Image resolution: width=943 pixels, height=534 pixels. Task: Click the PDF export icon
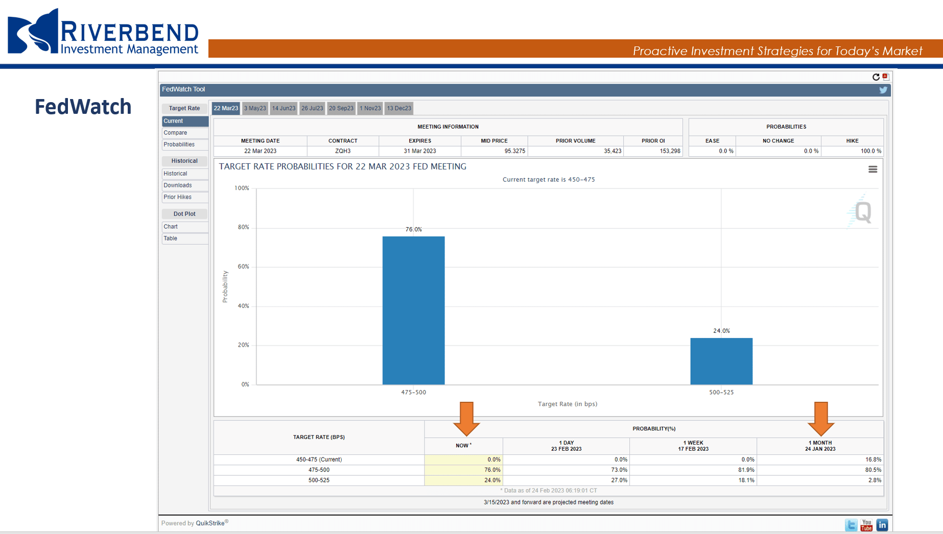[886, 77]
